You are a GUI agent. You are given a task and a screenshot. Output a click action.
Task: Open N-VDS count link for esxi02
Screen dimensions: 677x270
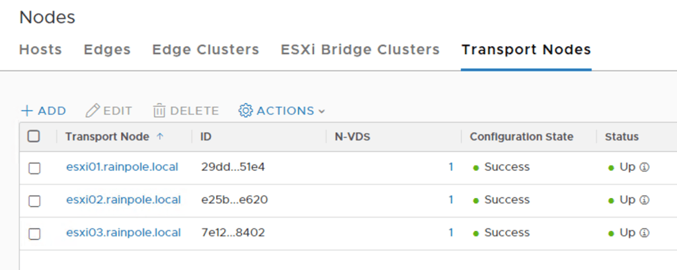tap(451, 200)
